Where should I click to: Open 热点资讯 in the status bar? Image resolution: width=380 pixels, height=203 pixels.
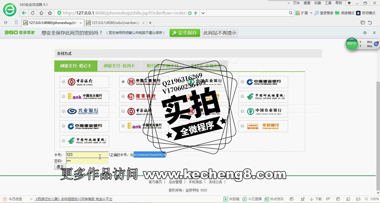(274, 199)
